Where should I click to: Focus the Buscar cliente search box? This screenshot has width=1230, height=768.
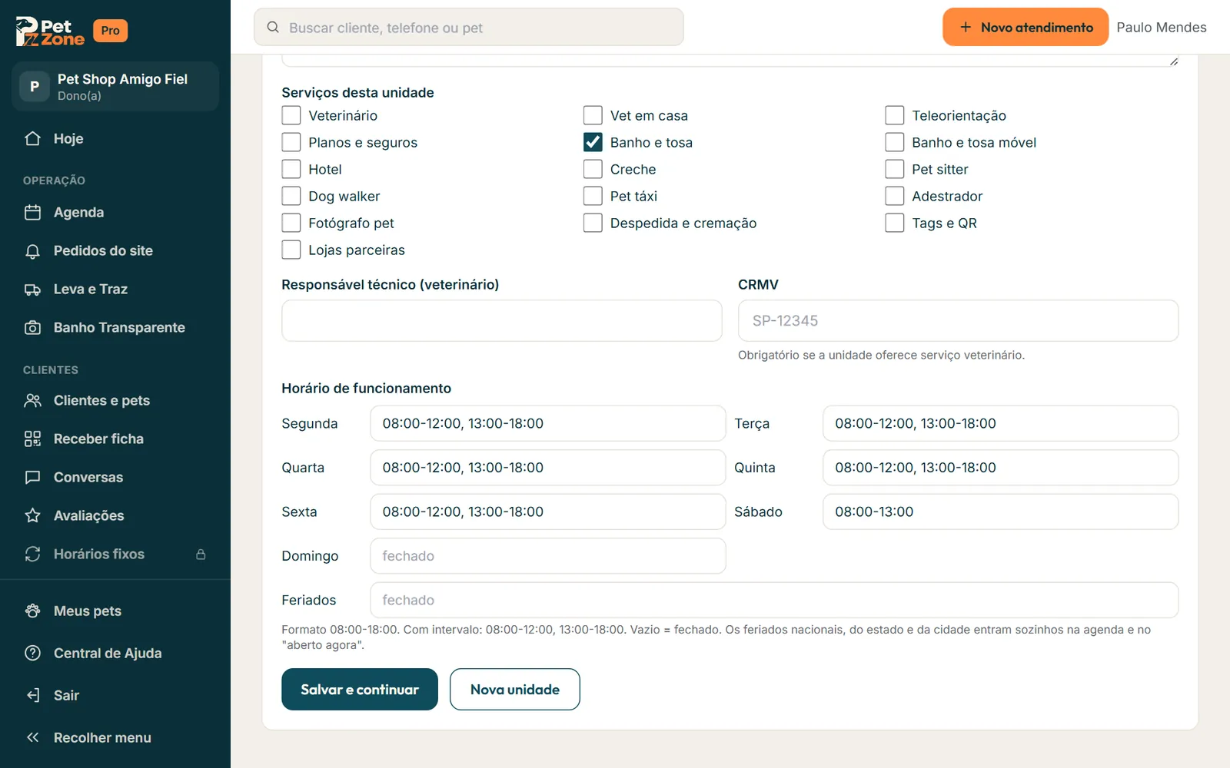click(469, 28)
